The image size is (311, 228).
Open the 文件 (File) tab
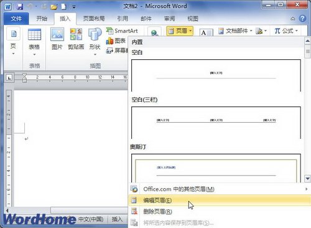(16, 19)
